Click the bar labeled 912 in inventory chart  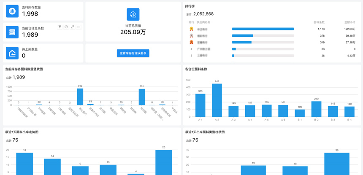pyautogui.click(x=80, y=97)
